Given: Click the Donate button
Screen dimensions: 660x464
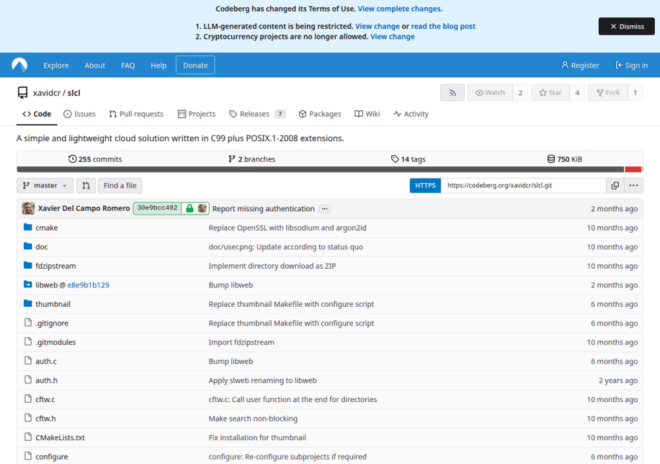Looking at the screenshot, I should click(195, 65).
